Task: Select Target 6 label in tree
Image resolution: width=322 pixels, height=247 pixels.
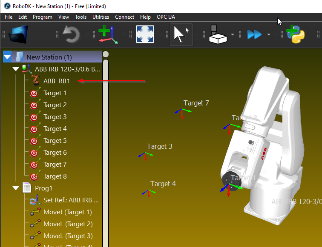Action: click(x=55, y=153)
